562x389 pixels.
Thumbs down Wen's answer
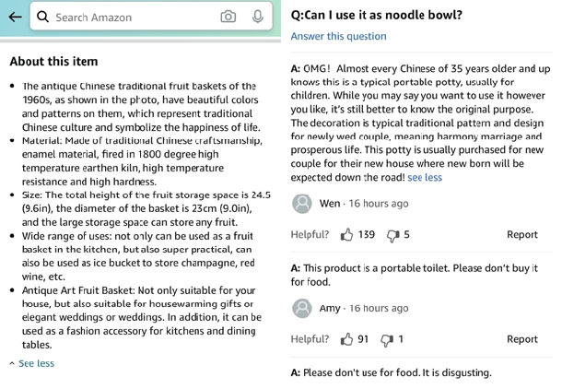click(393, 235)
